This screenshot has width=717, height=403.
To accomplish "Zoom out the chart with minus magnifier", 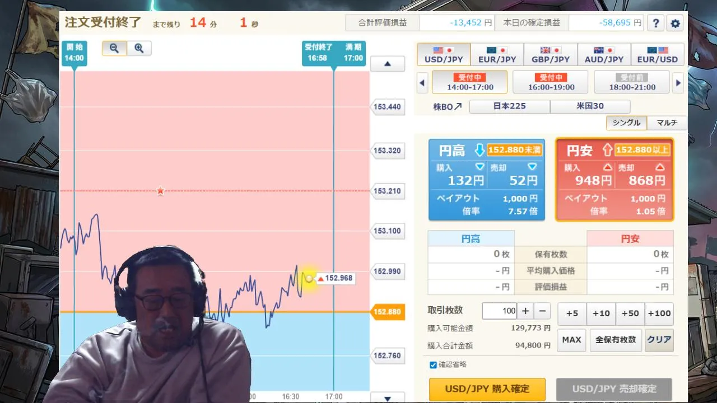I will point(114,48).
